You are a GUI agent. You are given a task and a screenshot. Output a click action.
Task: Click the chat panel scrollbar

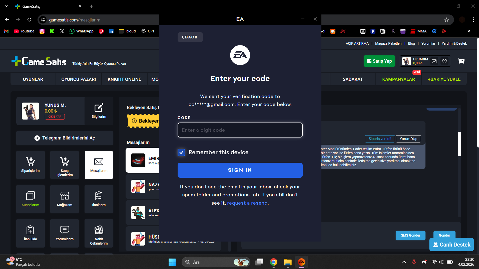[459, 144]
